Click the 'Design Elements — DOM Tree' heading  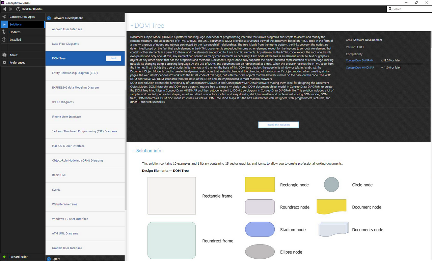click(165, 171)
